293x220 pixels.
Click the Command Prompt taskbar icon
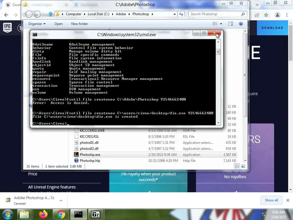[x=78, y=214]
